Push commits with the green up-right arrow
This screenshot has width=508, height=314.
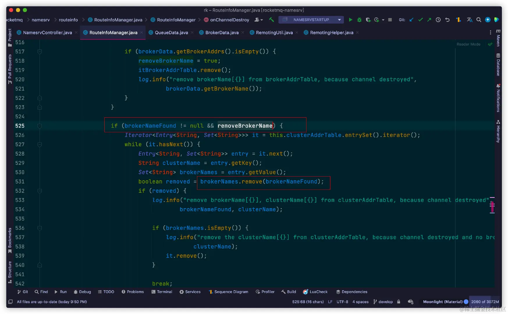click(x=429, y=20)
